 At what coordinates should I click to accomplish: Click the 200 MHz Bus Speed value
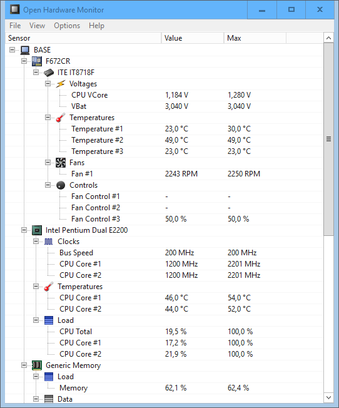coord(180,253)
